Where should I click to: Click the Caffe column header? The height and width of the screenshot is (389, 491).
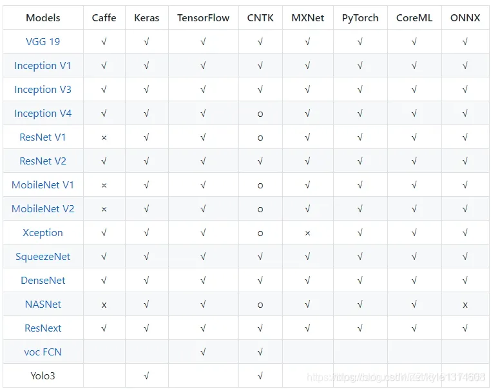pos(104,18)
